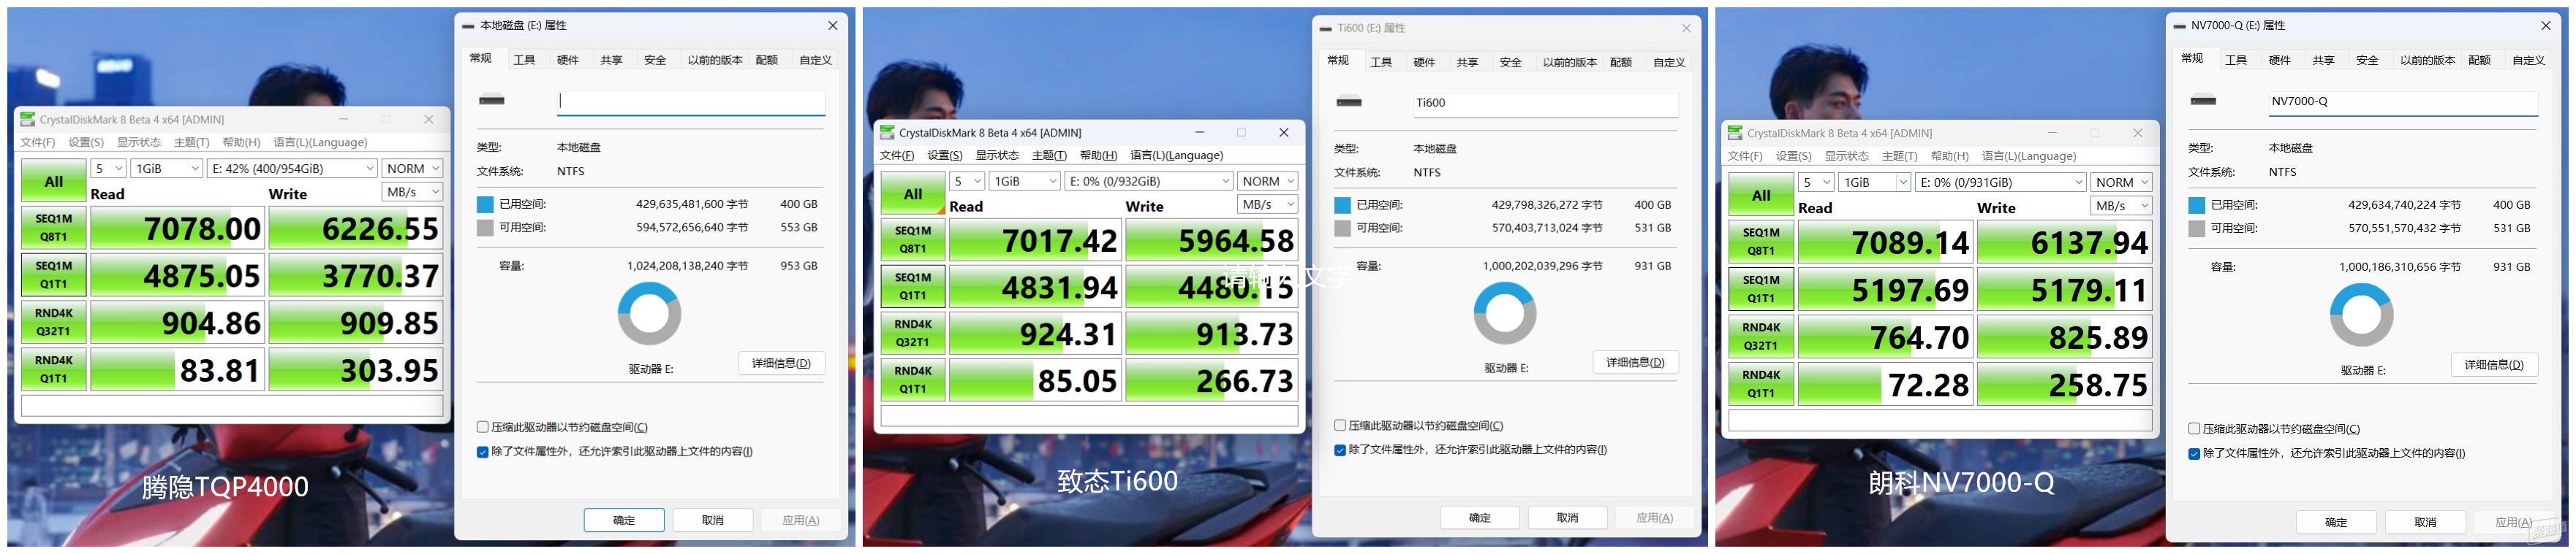Click 取消 in NV7000-Q (E:) 属性
Screen dimensions: 2576x554
point(2425,522)
